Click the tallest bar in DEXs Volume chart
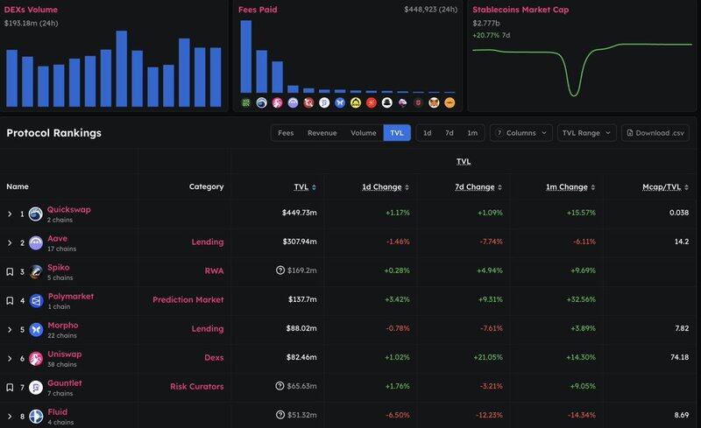This screenshot has width=701, height=428. pos(121,68)
